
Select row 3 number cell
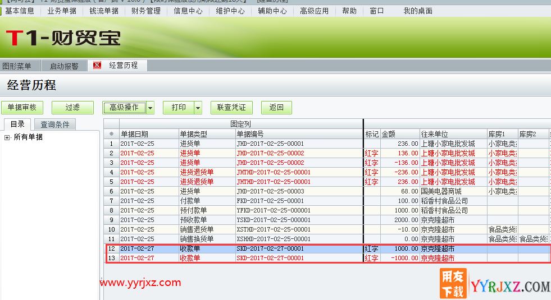click(111, 163)
